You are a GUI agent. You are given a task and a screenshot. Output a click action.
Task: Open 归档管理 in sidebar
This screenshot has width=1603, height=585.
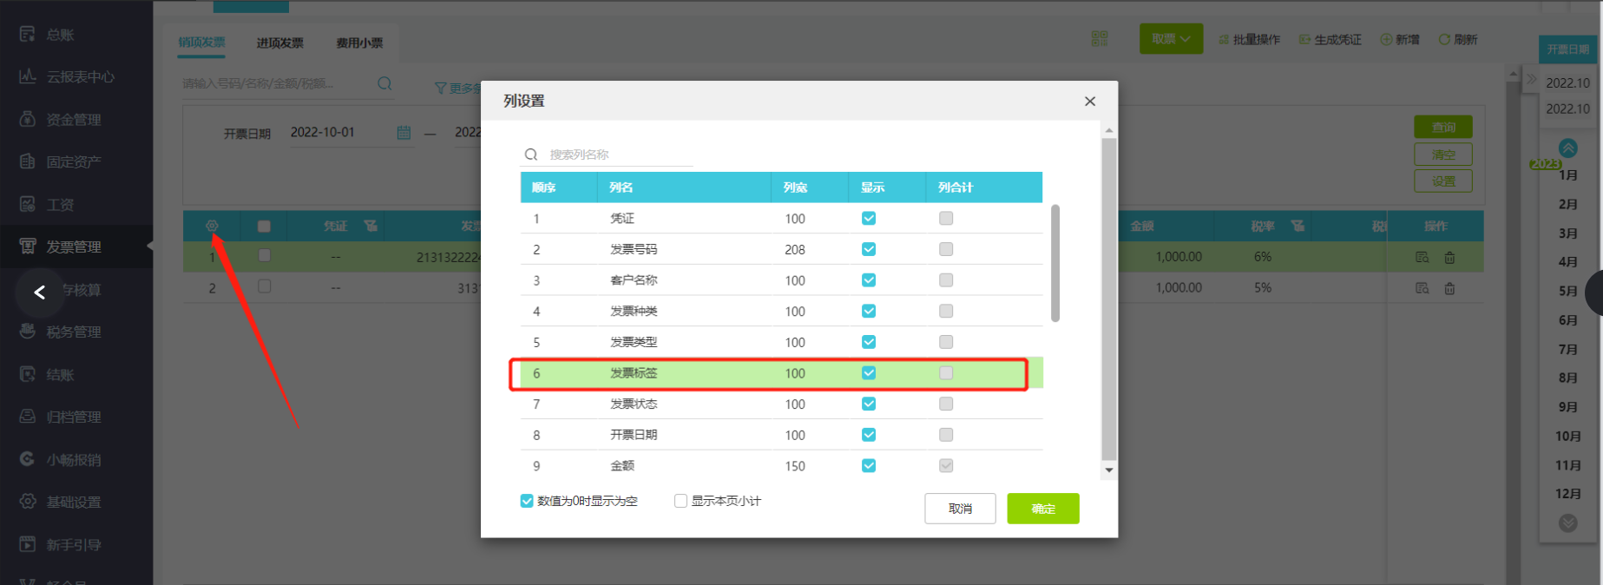pyautogui.click(x=61, y=417)
